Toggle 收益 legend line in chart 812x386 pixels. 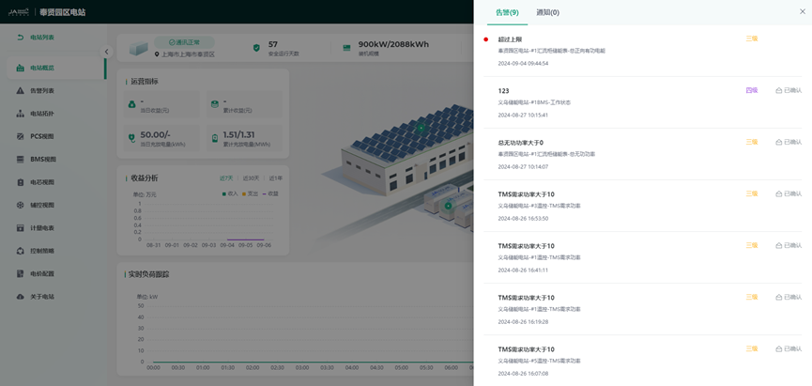click(x=269, y=193)
